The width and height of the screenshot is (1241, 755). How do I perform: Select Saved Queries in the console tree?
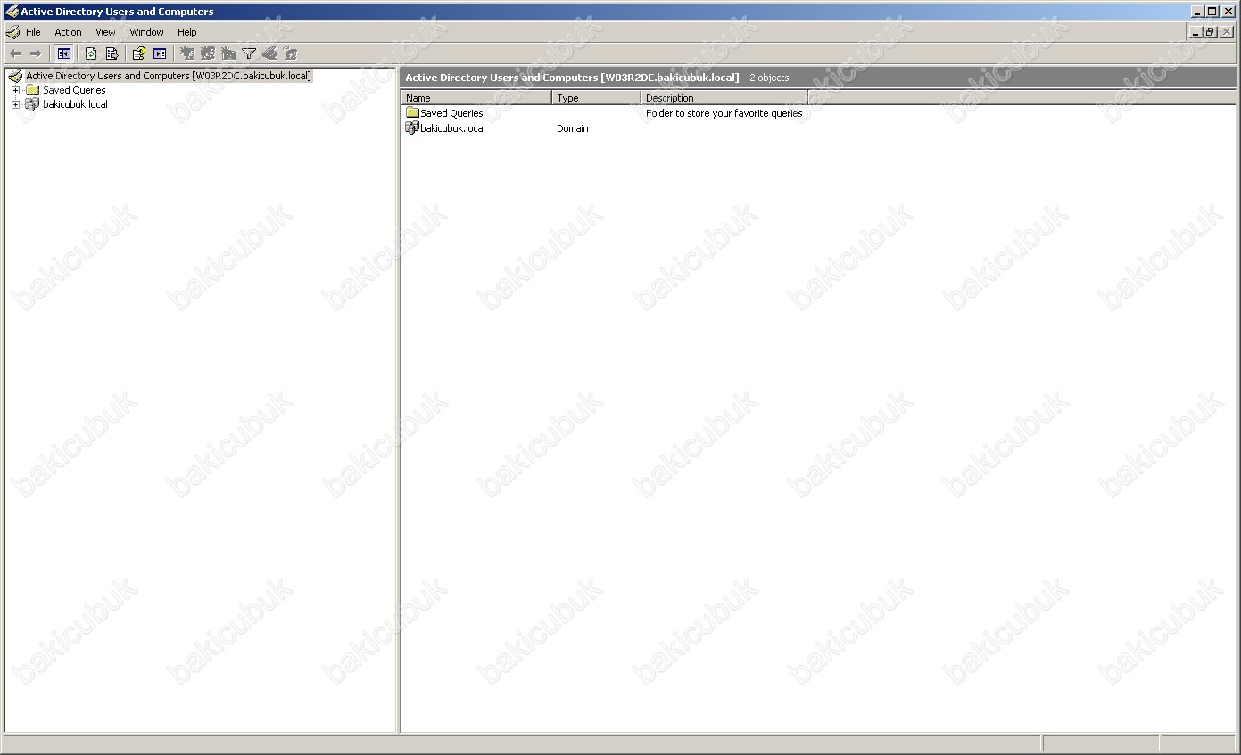point(74,90)
